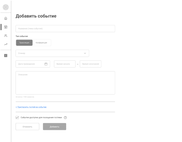Focus the Название (тема события) field
The image size is (182, 142).
[x=65, y=29]
